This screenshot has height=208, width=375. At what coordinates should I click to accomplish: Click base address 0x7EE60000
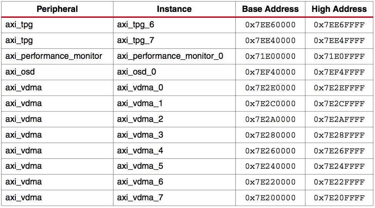[x=270, y=25]
